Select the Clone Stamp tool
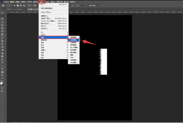The image size is (183, 123). click(x=2, y=41)
